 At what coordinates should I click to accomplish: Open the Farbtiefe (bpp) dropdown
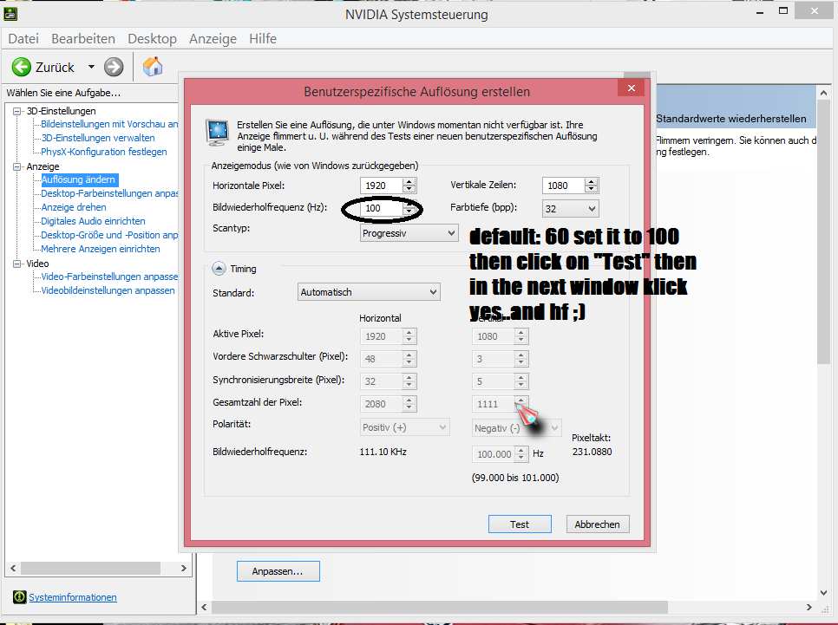pos(570,209)
